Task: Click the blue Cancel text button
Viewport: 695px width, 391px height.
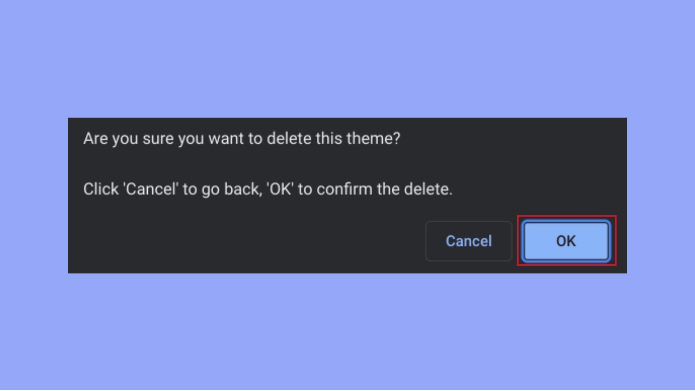Action: click(468, 241)
